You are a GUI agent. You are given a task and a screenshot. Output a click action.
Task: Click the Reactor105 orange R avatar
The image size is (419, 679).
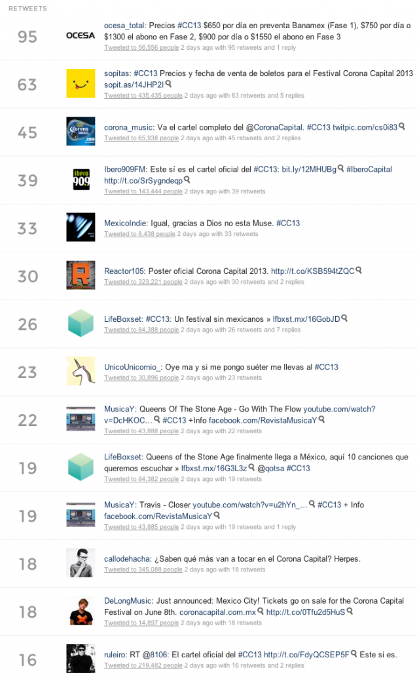pos(81,275)
